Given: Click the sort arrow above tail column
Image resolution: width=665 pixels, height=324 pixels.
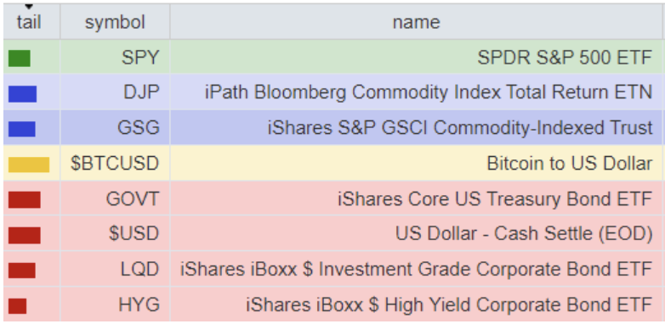Looking at the screenshot, I should click(x=29, y=7).
